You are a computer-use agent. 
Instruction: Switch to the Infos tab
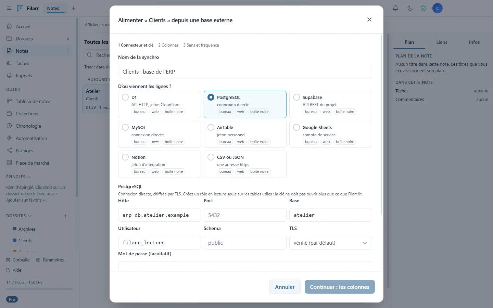474,42
